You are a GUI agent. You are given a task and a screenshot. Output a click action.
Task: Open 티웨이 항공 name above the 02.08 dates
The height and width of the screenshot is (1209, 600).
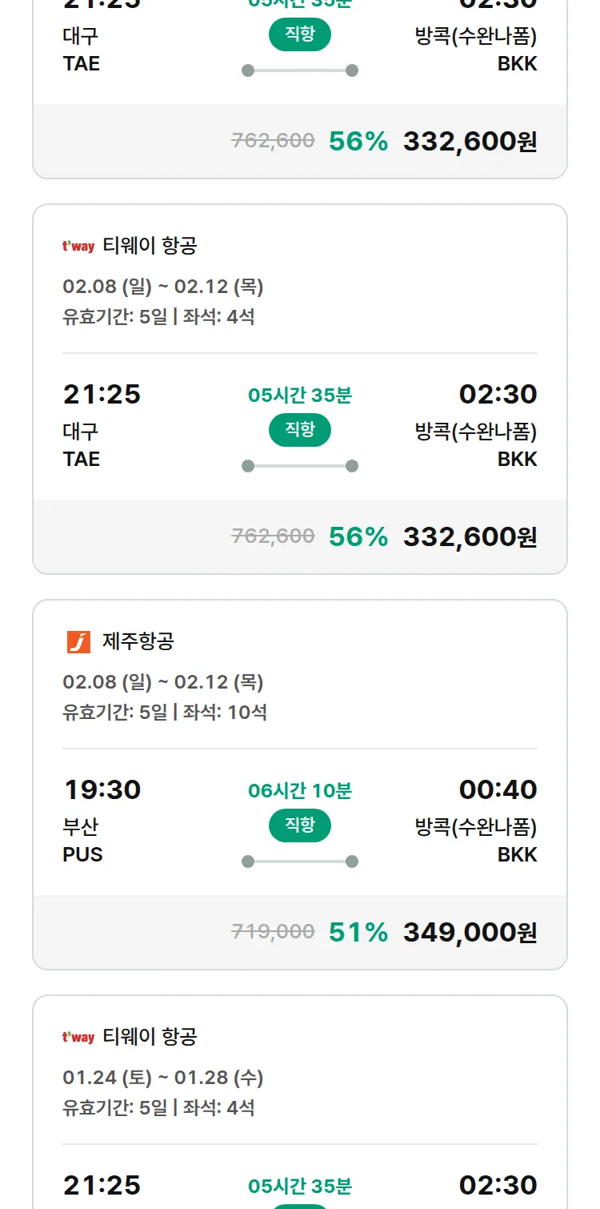click(x=150, y=246)
